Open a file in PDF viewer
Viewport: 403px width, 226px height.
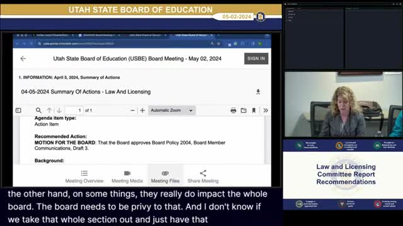click(244, 110)
